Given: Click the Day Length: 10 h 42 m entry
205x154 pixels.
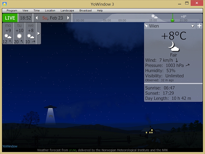Looking at the screenshot, I should coord(168,98).
